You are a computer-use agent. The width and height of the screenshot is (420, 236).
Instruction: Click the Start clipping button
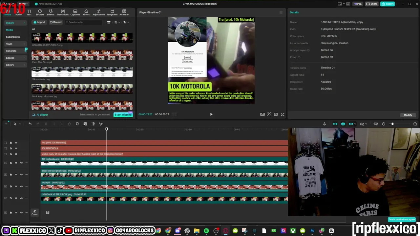[123, 115]
